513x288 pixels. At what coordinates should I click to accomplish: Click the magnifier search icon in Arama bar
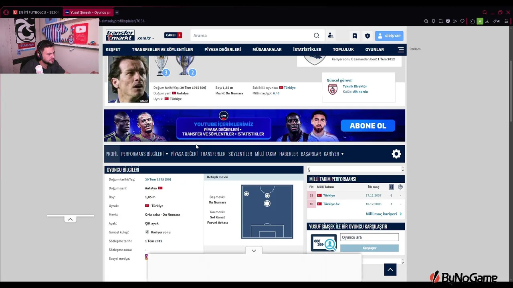coord(317,36)
